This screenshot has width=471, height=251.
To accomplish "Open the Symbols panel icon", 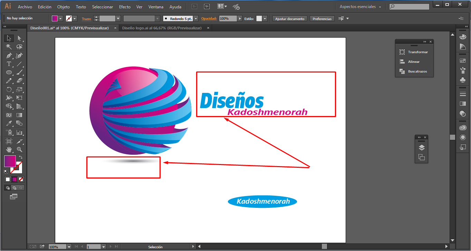I will [463, 80].
